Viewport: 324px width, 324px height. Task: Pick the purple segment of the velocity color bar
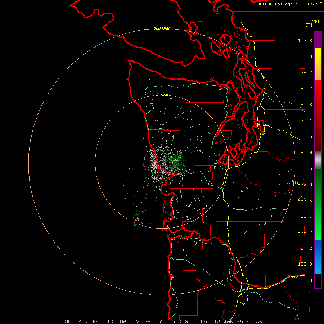point(318,40)
